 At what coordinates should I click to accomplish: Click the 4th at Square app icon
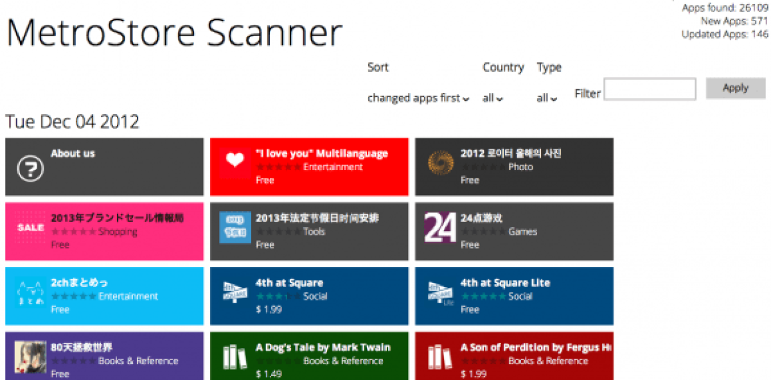(235, 293)
